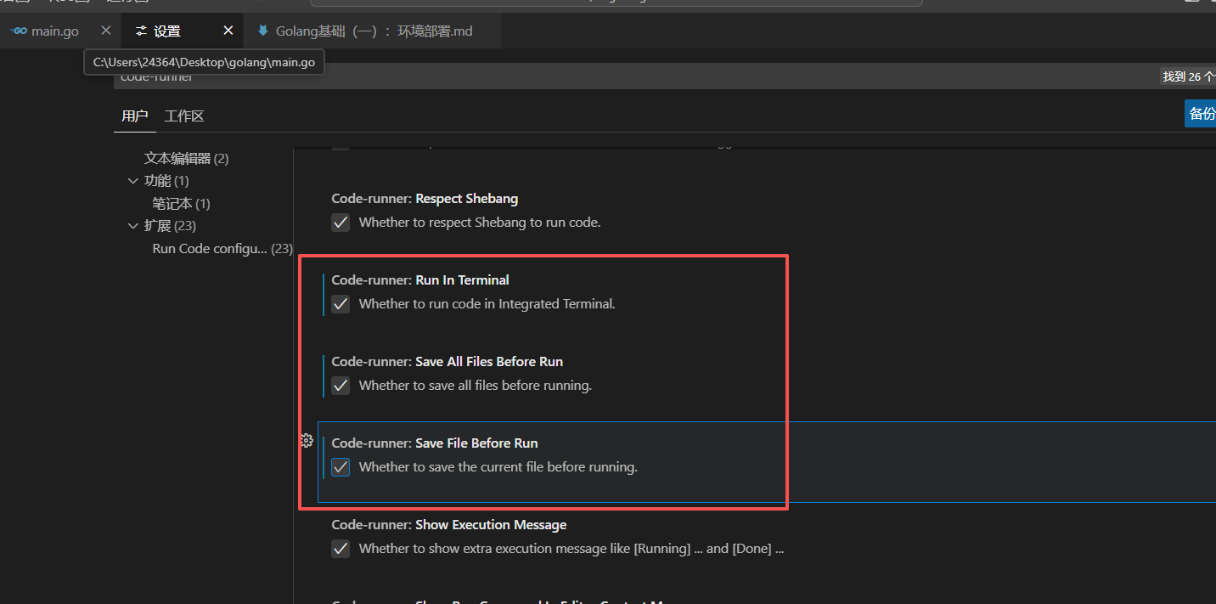Collapse the 功能 (1) tree section
The width and height of the screenshot is (1216, 604).
[132, 181]
